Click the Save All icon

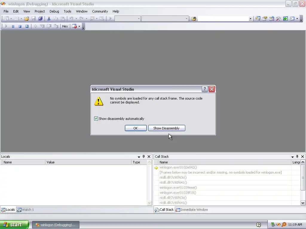[40, 18]
